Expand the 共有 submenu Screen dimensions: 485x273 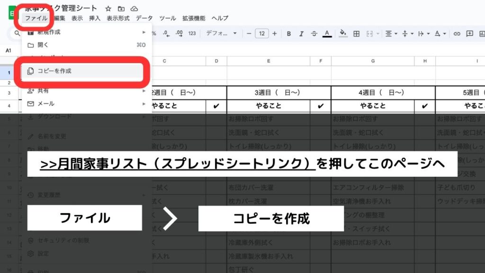(x=86, y=91)
